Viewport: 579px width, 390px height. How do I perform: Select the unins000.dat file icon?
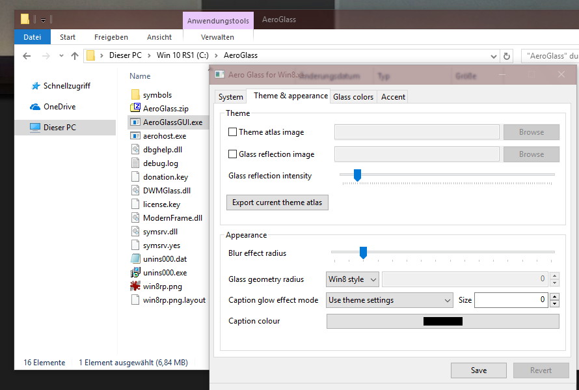point(135,258)
